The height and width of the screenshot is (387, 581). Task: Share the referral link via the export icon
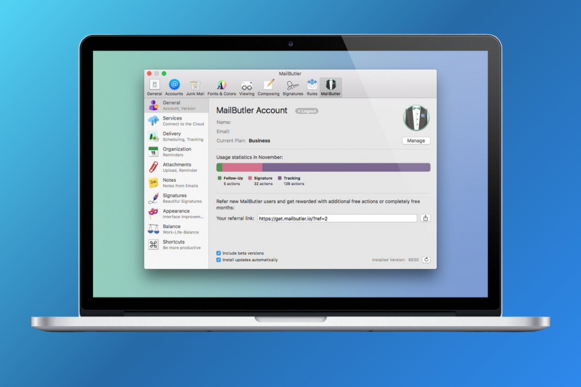[x=426, y=218]
